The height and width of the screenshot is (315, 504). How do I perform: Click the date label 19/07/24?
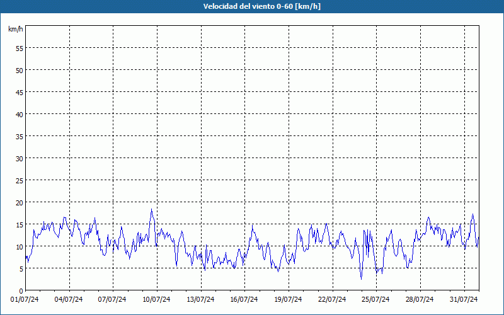point(288,300)
